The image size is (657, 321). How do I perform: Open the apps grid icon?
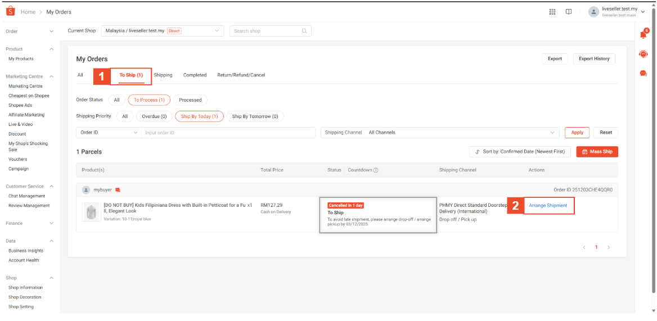(x=552, y=12)
